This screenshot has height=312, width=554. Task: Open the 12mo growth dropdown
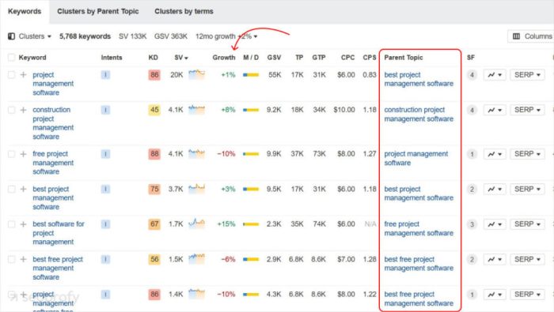226,36
